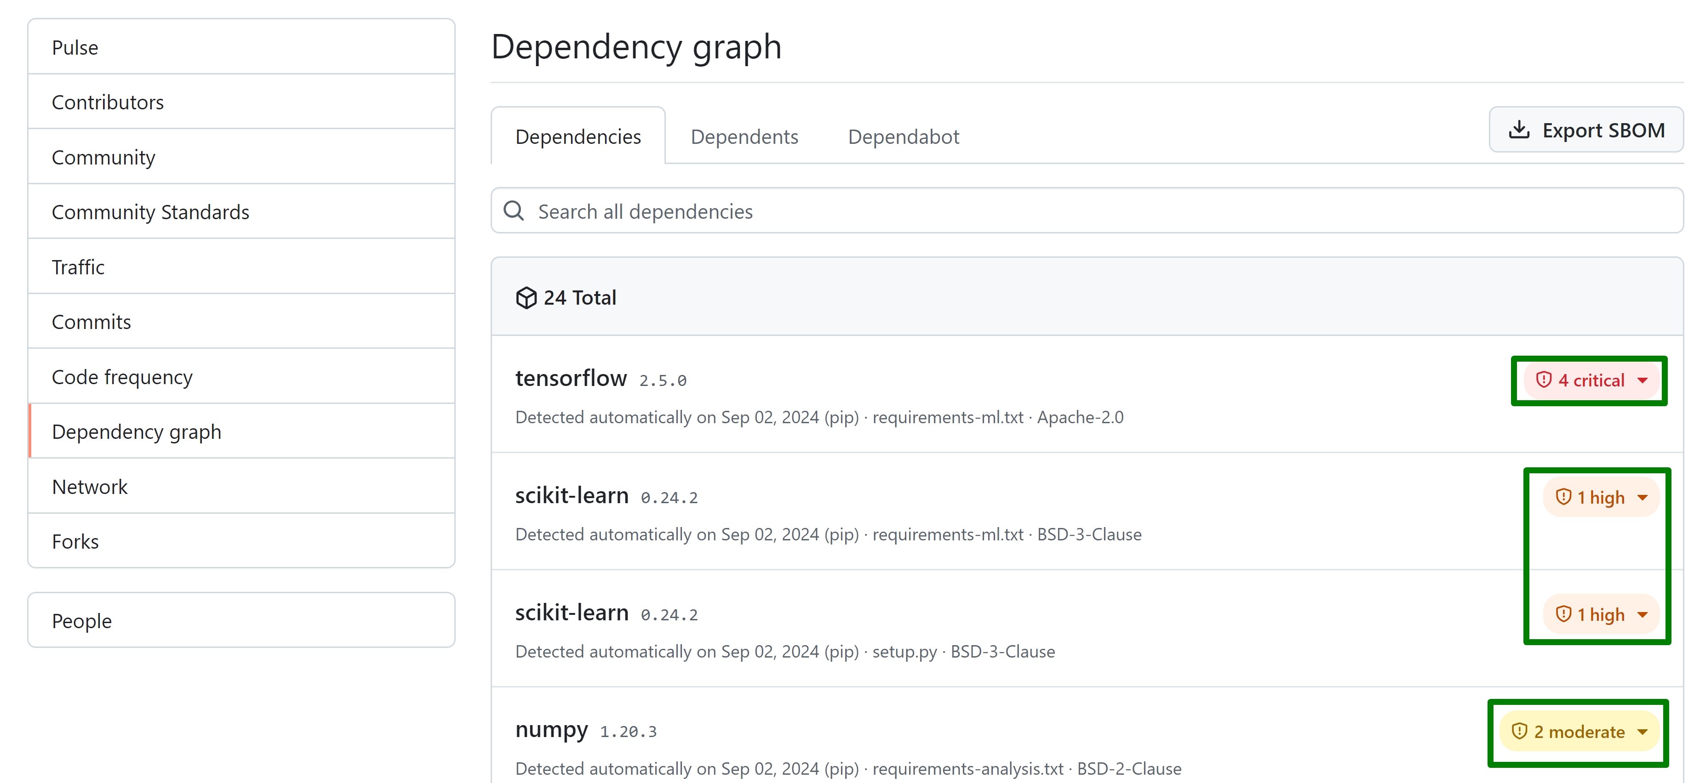Click shield icon on setup.py scikit-learn badge

click(1563, 613)
